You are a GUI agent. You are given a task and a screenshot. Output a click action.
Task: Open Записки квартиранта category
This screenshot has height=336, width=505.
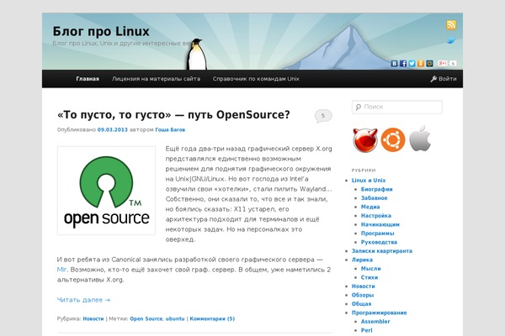click(382, 251)
